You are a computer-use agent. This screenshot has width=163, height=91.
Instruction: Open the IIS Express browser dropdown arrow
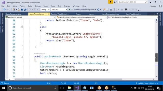96,10
